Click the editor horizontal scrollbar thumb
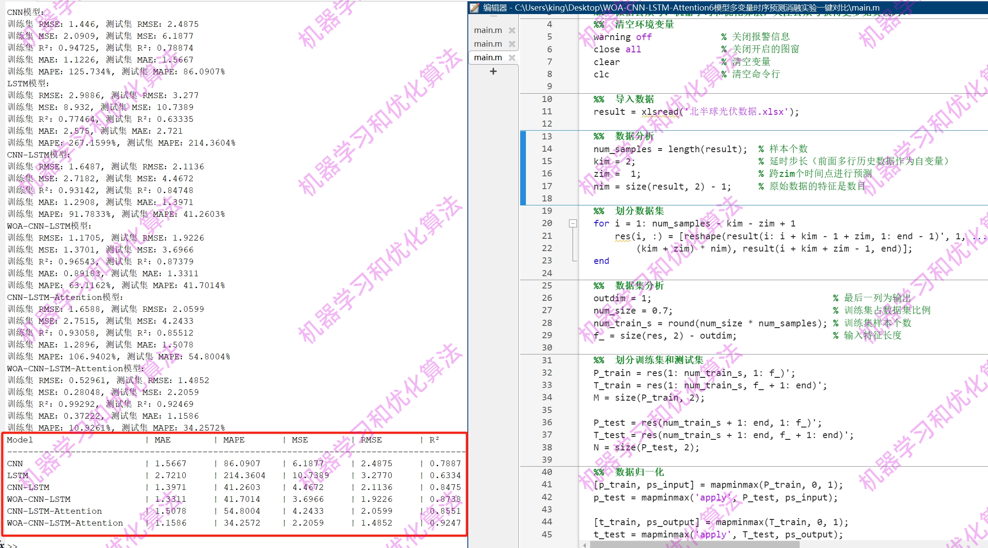The image size is (988, 548). pyautogui.click(x=694, y=545)
